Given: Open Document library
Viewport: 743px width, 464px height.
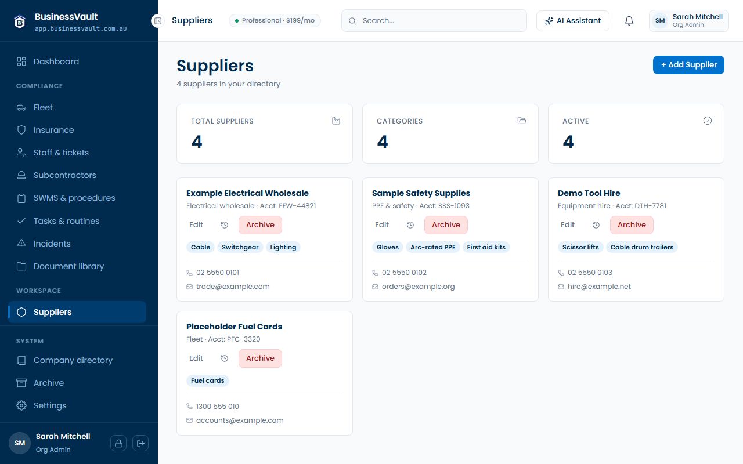Looking at the screenshot, I should pyautogui.click(x=77, y=266).
